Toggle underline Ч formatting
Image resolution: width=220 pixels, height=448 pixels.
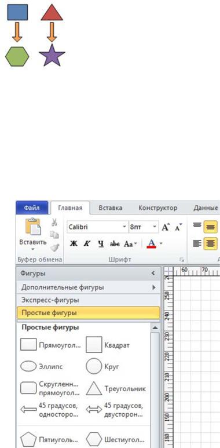pyautogui.click(x=101, y=244)
